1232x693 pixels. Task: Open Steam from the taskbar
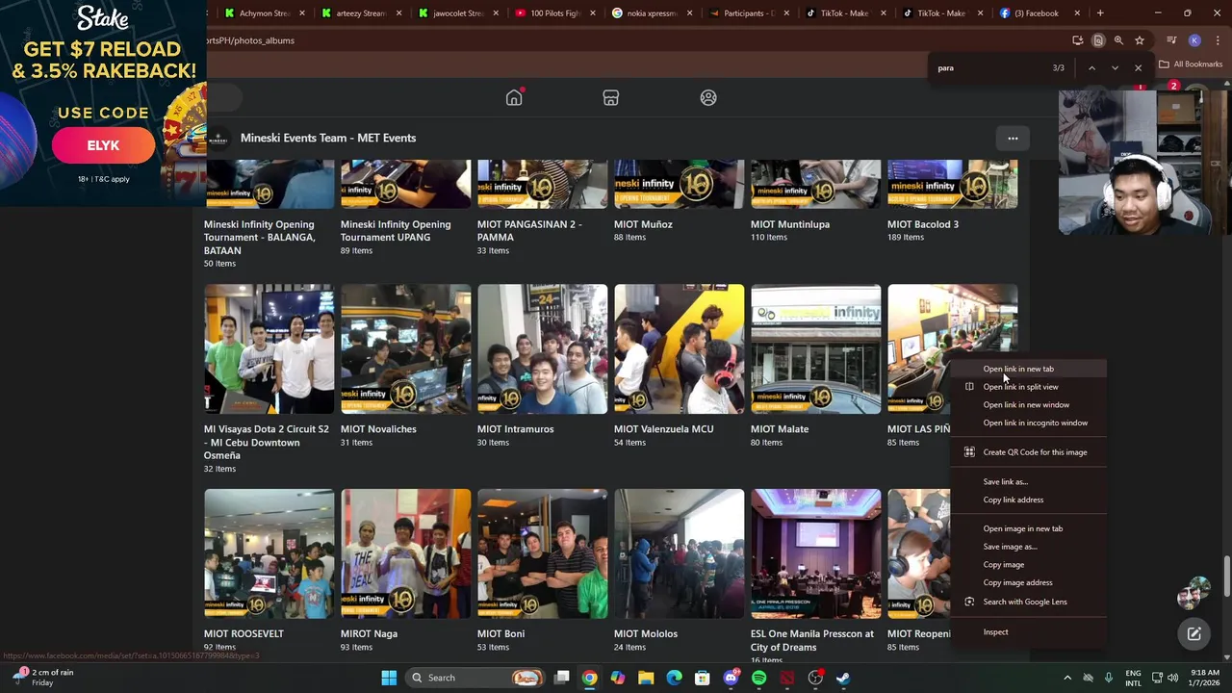click(x=843, y=678)
